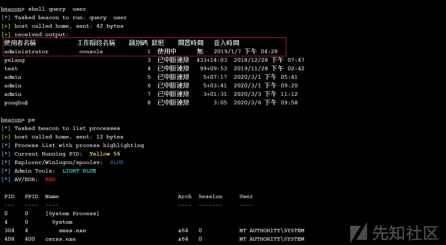Click the 'yelang' user row name
Screen dimensions: 446x245
pos(14,60)
